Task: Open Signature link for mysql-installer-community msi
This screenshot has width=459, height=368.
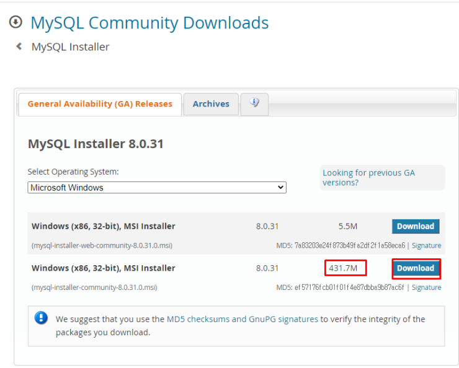Action: pos(426,287)
